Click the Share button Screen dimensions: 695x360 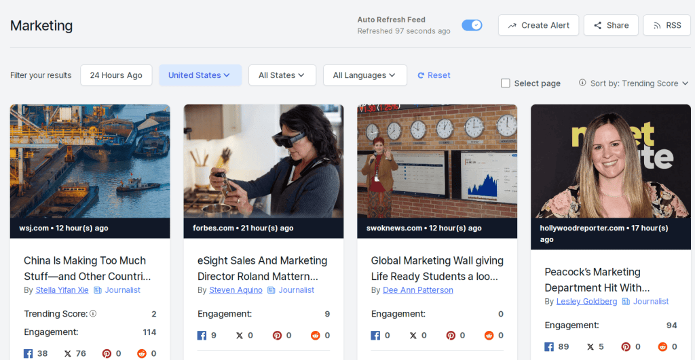click(x=611, y=25)
